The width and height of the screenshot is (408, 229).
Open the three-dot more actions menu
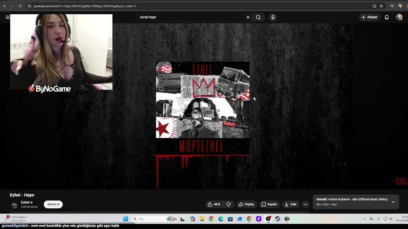tap(305, 204)
